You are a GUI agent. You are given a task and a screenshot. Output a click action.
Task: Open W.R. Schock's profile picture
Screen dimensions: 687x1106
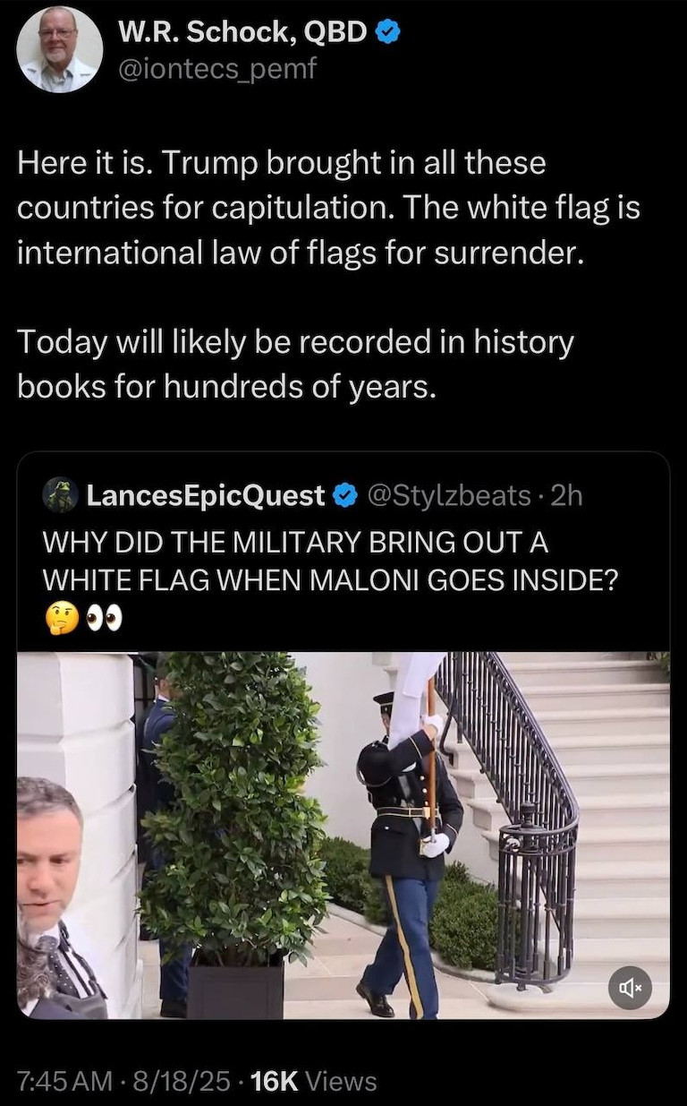point(60,50)
